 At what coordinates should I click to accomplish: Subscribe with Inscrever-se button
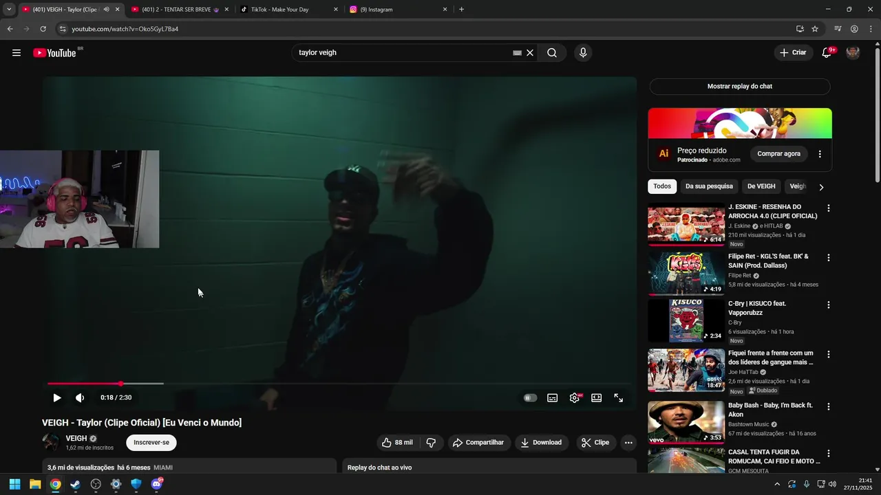151,443
